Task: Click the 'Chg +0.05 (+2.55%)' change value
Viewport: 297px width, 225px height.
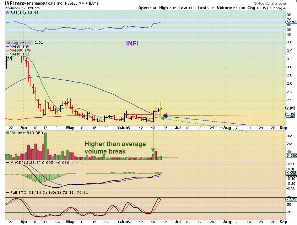Action: click(x=265, y=8)
